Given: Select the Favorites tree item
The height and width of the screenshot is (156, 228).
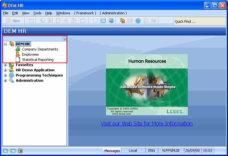Looking at the screenshot, I should [x=25, y=65].
